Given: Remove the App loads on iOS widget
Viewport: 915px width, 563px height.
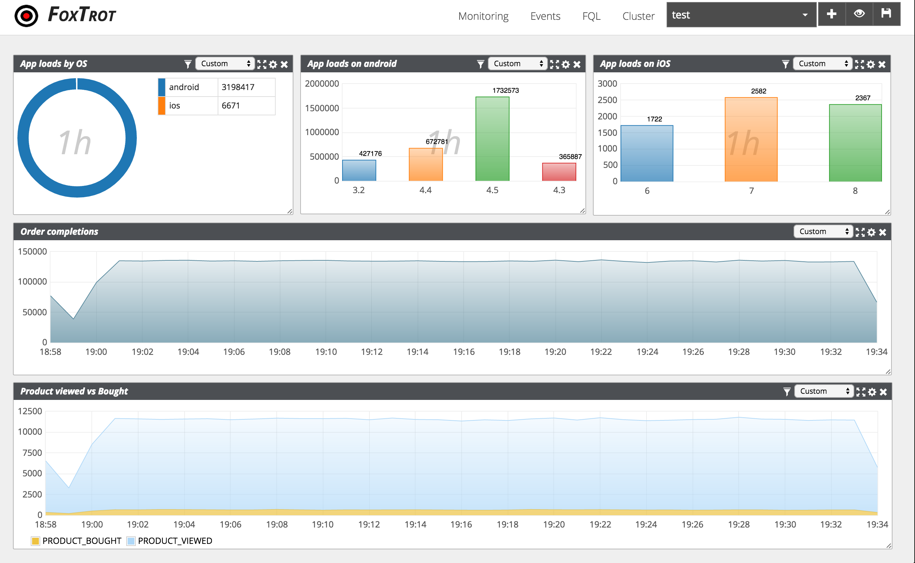Looking at the screenshot, I should [882, 64].
